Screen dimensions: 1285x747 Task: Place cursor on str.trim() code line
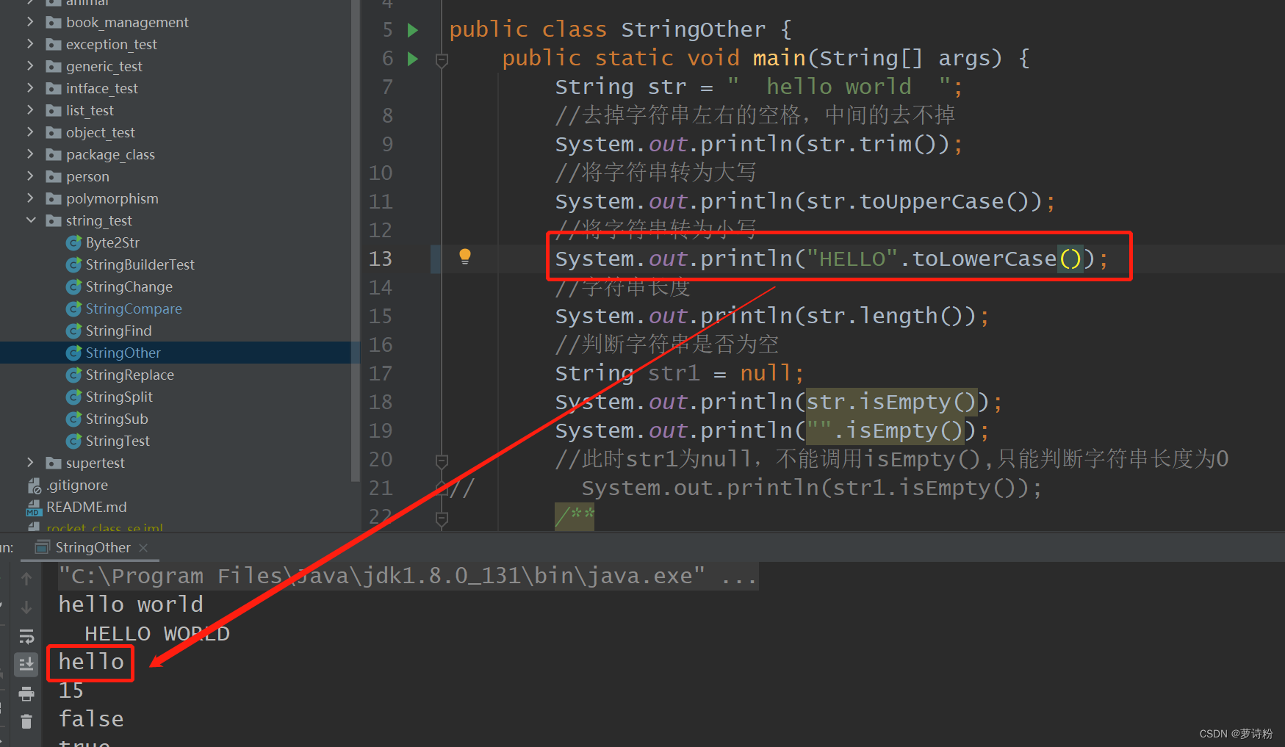point(758,144)
